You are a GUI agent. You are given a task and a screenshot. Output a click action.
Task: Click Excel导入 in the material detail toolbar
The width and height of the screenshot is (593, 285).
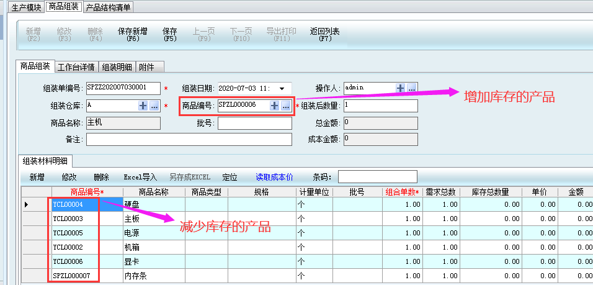[x=140, y=177]
